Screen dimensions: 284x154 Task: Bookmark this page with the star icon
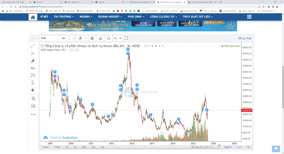[264, 7]
